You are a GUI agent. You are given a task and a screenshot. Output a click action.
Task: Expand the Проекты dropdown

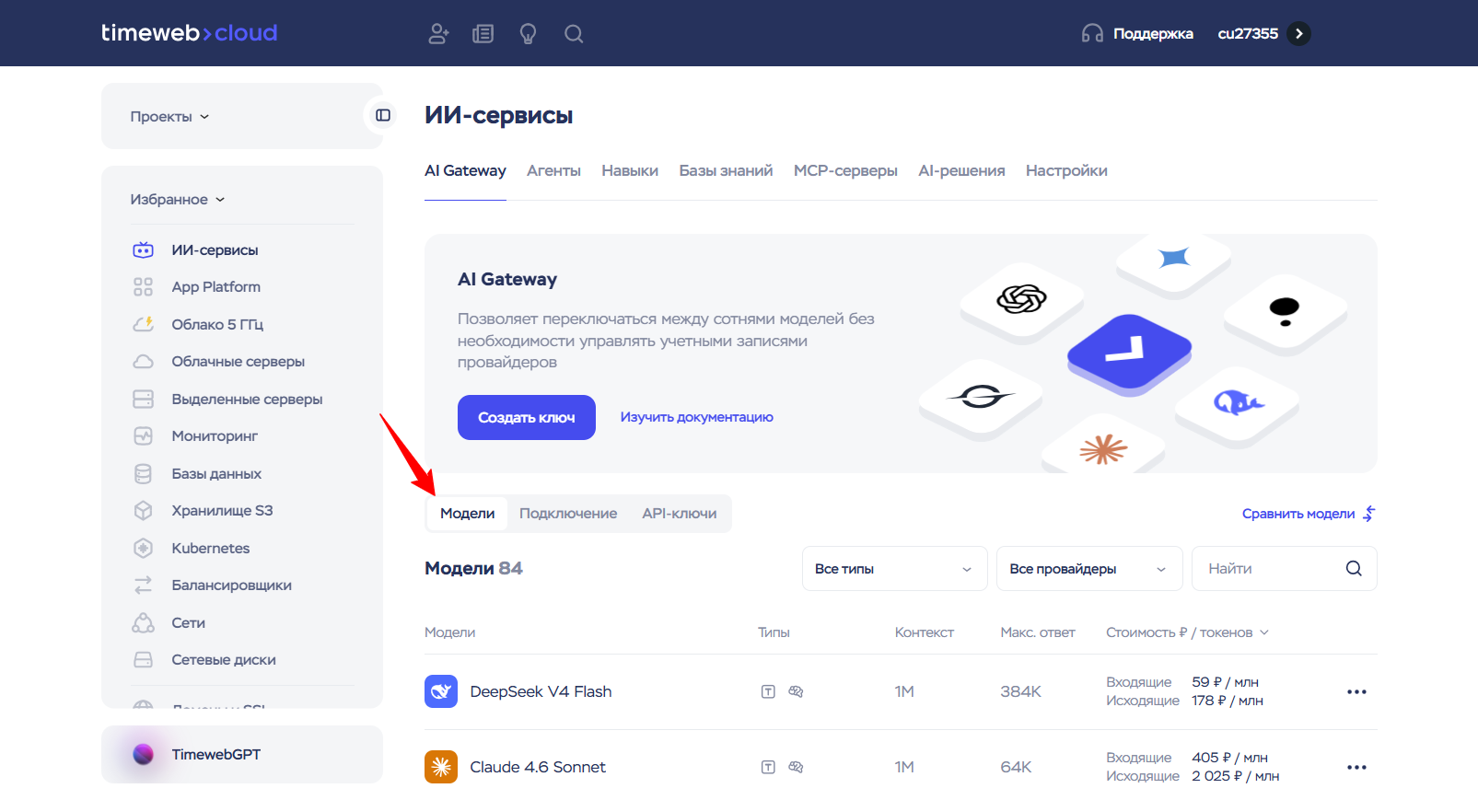click(170, 117)
